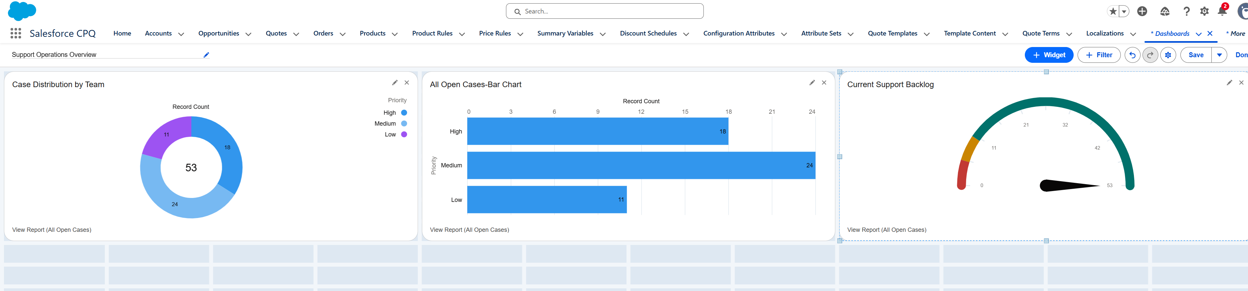The width and height of the screenshot is (1248, 291).
Task: Expand the Opportunities tab chevron
Action: click(x=249, y=34)
